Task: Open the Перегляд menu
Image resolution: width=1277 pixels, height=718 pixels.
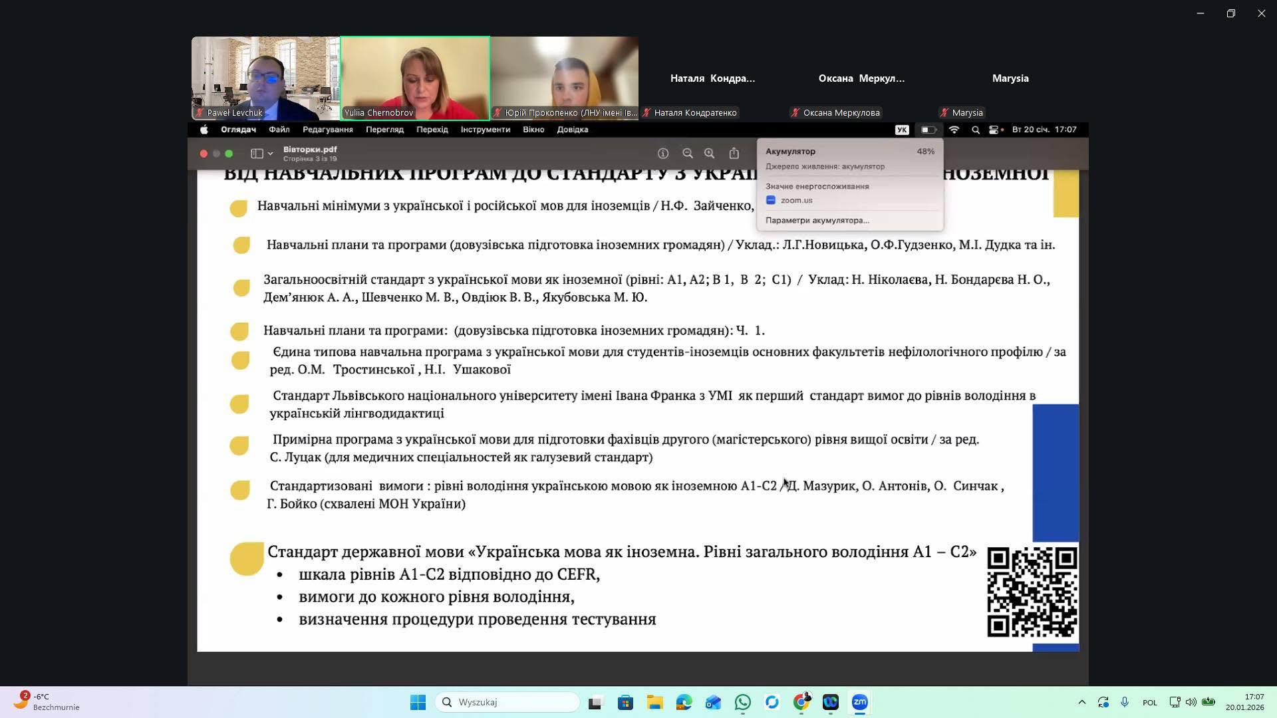Action: 384,130
